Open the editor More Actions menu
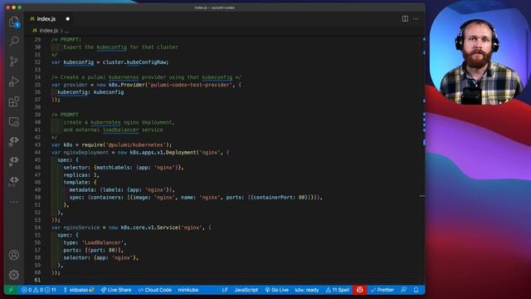531x299 pixels. click(416, 18)
